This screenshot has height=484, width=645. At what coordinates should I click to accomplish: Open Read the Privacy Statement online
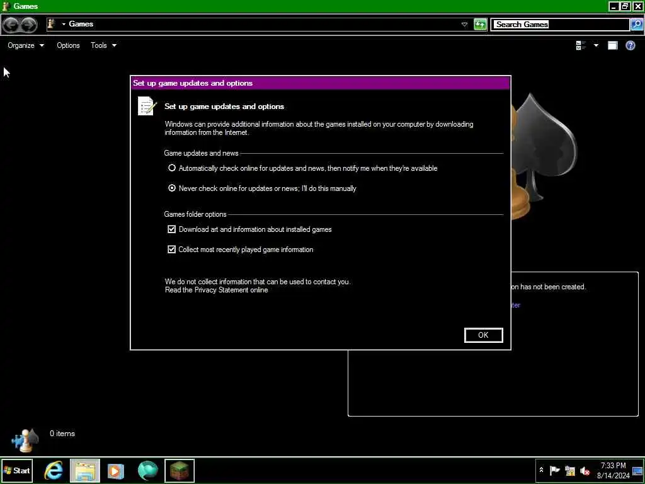217,290
